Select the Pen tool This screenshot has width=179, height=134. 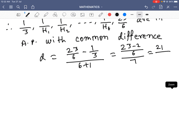tap(28, 15)
